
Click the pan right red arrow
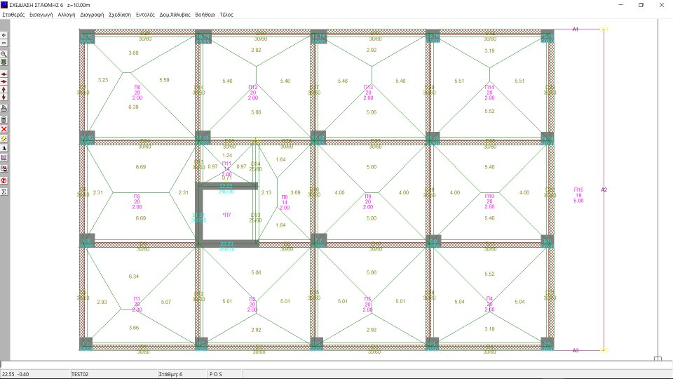point(4,81)
